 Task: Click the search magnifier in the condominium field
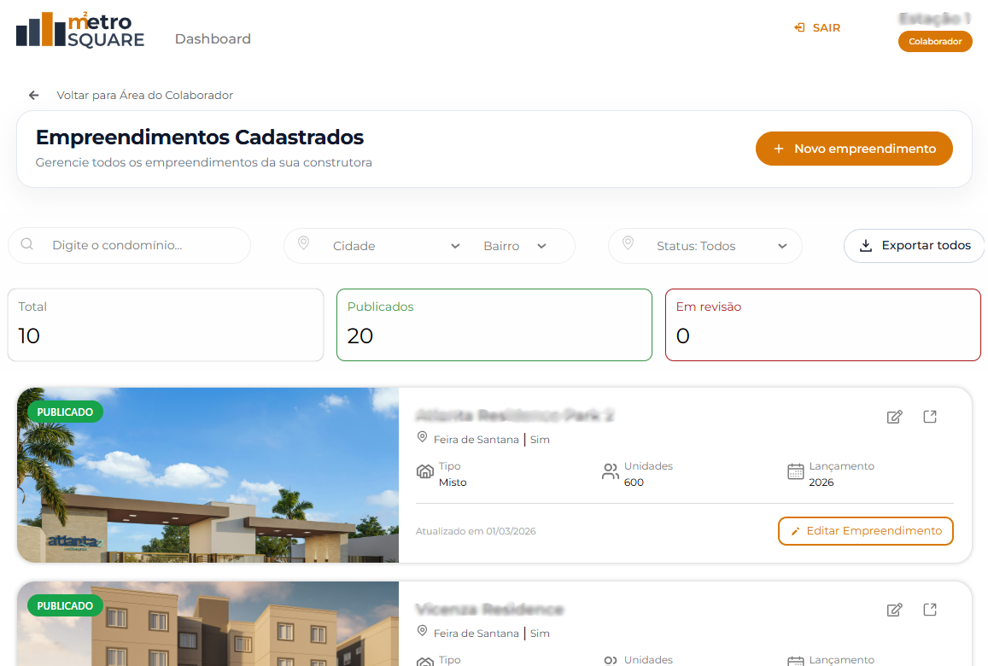coord(26,245)
